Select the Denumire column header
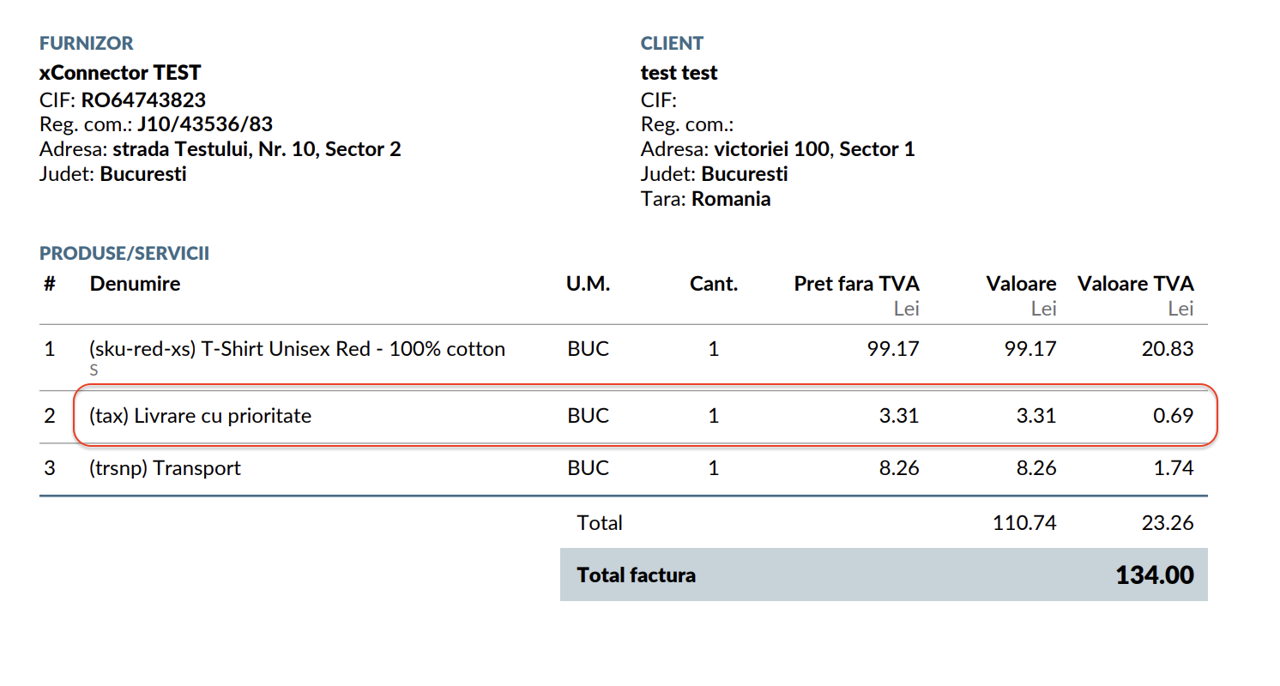The width and height of the screenshot is (1280, 686). point(135,284)
